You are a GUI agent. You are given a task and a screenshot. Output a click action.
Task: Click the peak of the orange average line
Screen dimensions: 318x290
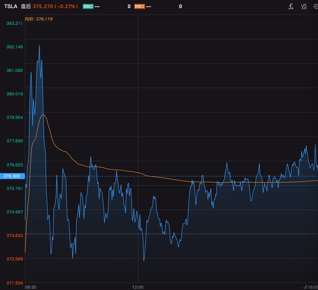click(43, 115)
